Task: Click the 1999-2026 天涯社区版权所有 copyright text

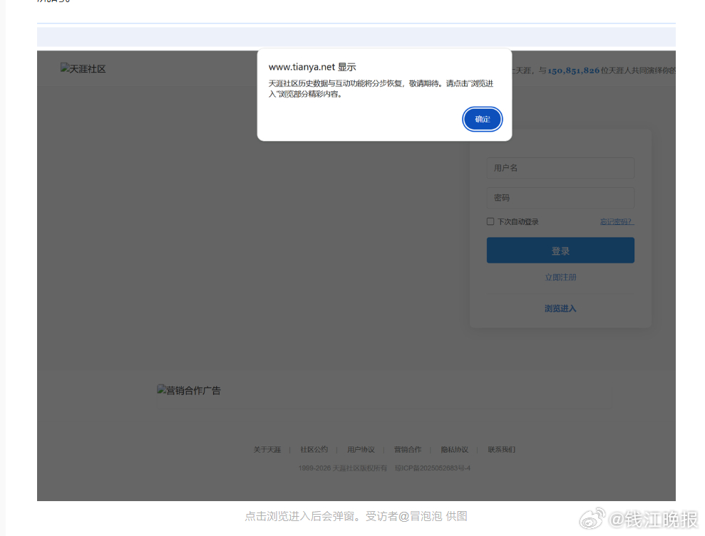Action: (343, 468)
